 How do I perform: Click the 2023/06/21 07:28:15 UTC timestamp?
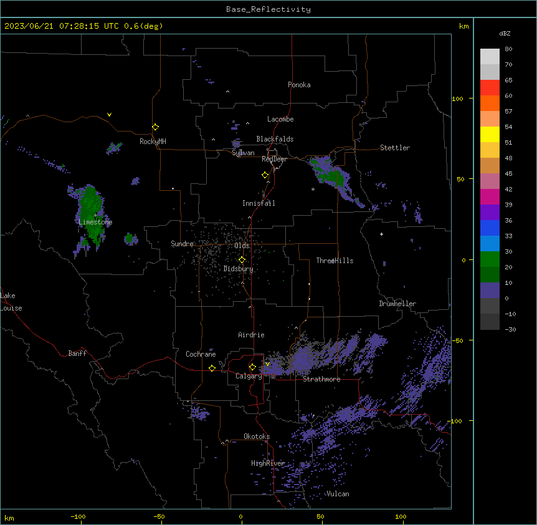point(62,26)
